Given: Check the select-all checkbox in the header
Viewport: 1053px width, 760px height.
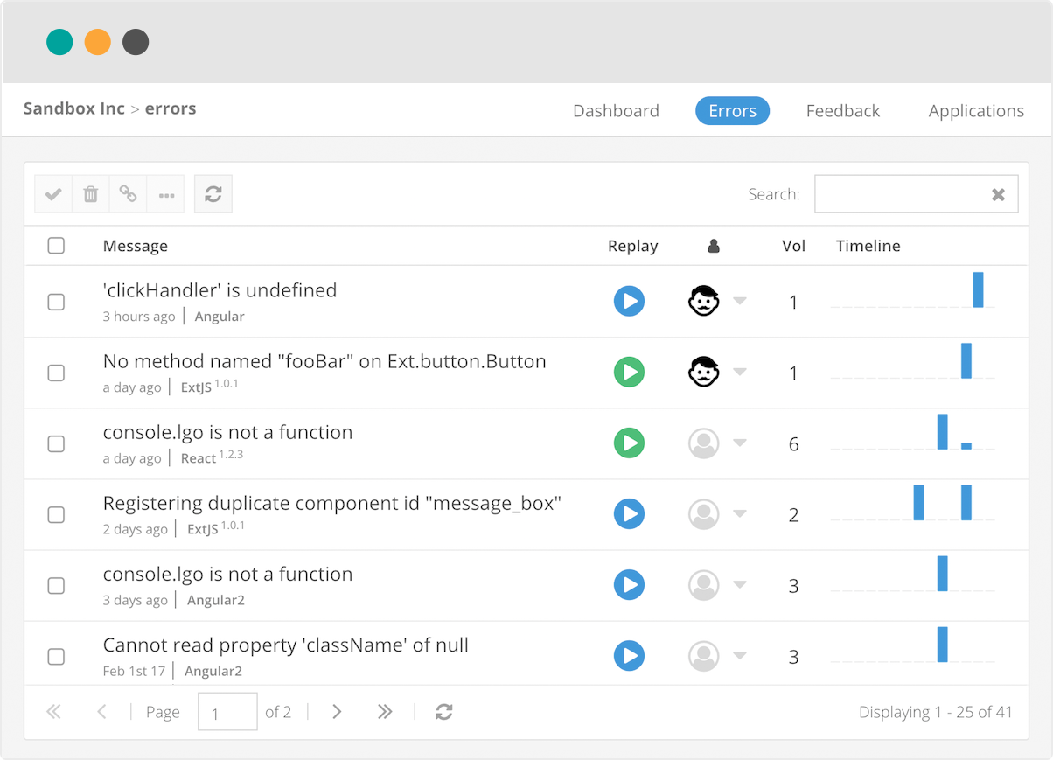Looking at the screenshot, I should coord(56,246).
